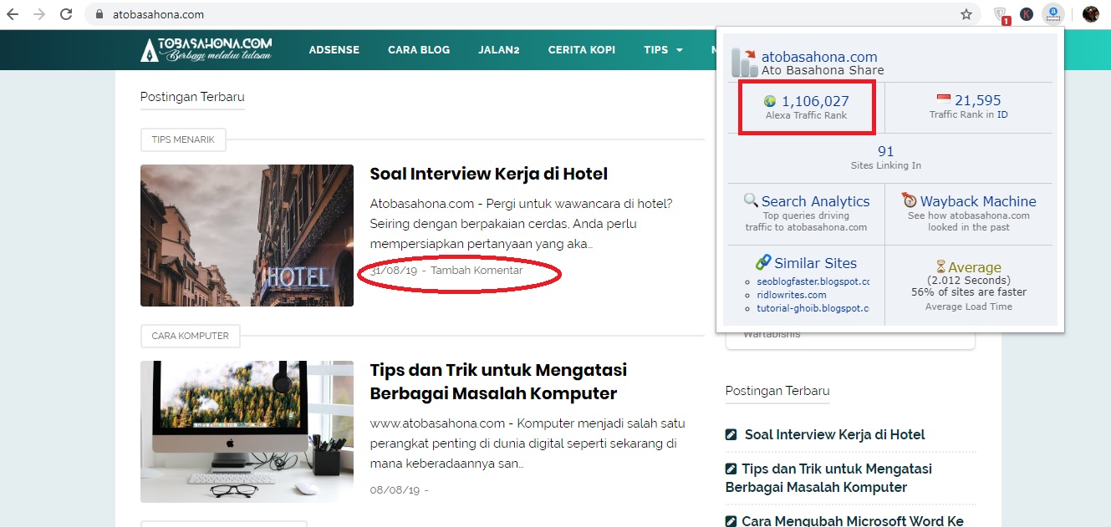Viewport: 1111px width, 527px height.
Task: Click the browser forward arrow
Action: pyautogui.click(x=39, y=14)
